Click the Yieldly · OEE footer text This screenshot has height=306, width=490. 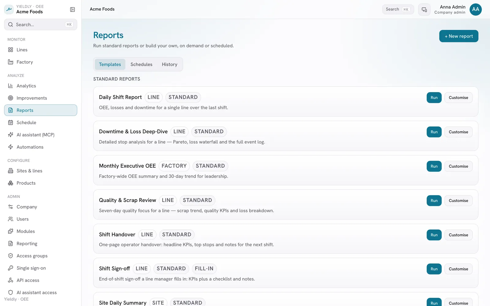[16, 299]
